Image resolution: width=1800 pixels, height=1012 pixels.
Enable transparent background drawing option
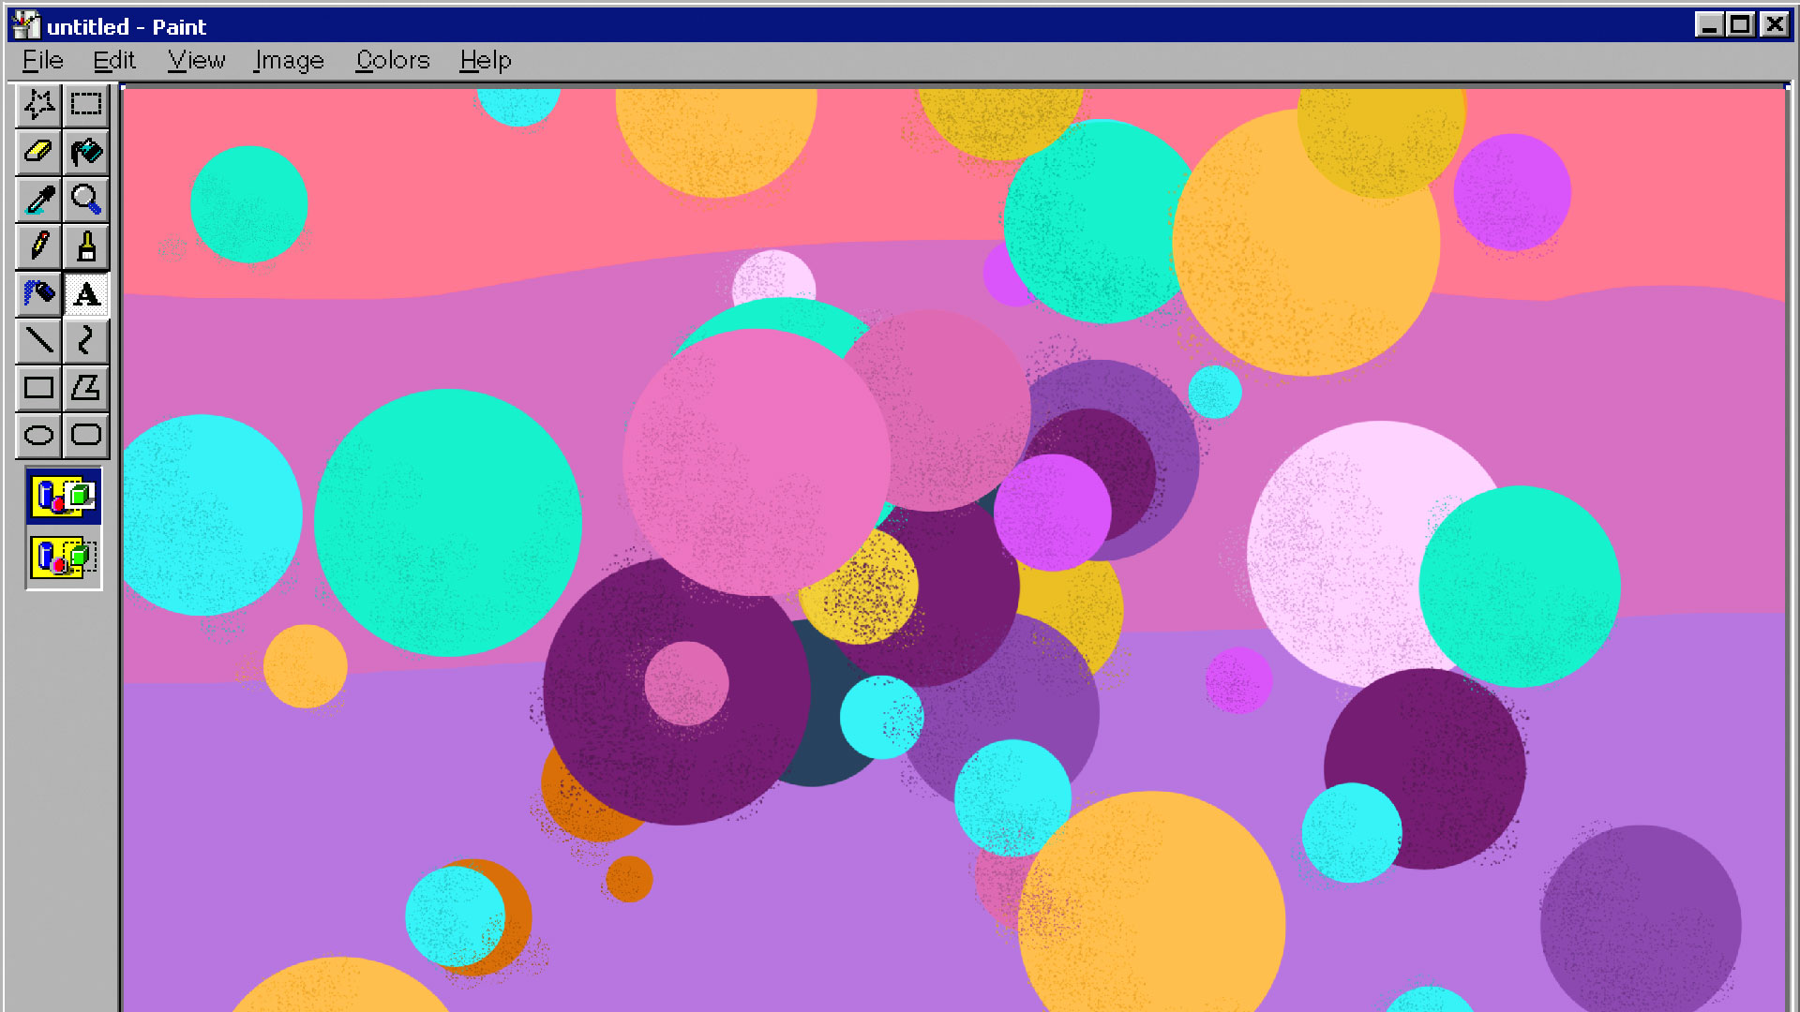64,558
